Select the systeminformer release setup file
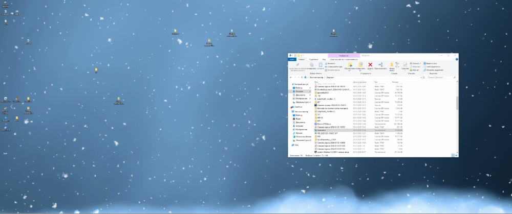The image size is (512, 214). coord(358,152)
